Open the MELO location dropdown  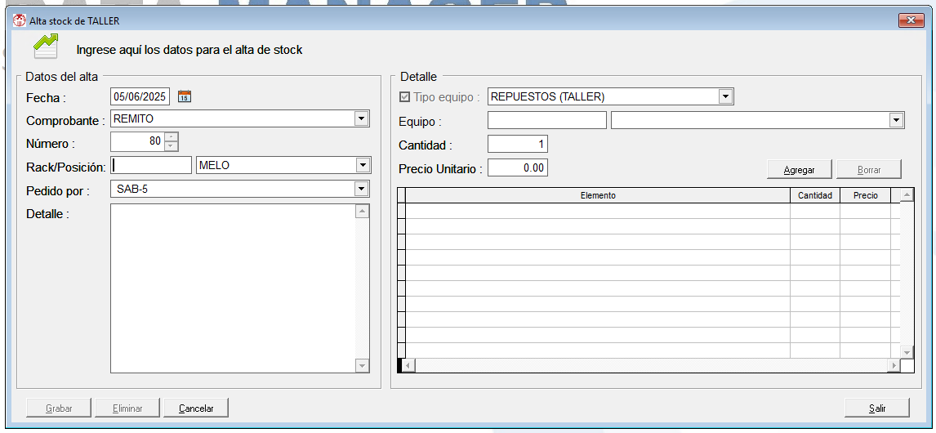click(362, 166)
